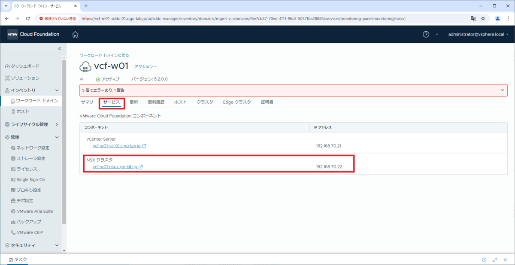Click ワークロード ドメインに戻る link

coord(104,55)
